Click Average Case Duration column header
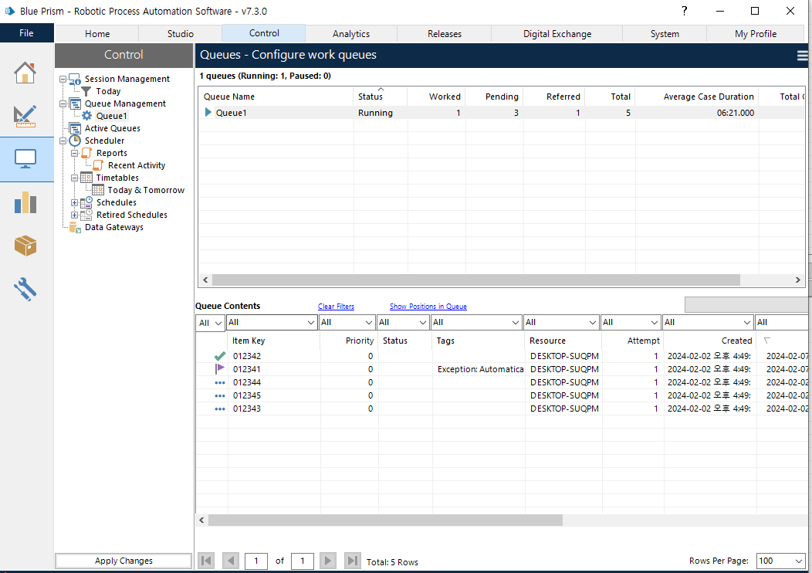Viewport: 812px width, 573px height. pos(697,97)
